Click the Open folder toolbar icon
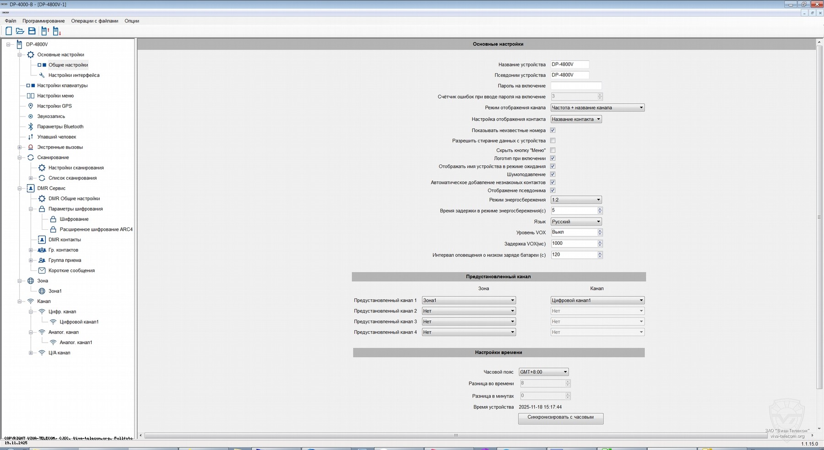The height and width of the screenshot is (450, 824). click(20, 31)
